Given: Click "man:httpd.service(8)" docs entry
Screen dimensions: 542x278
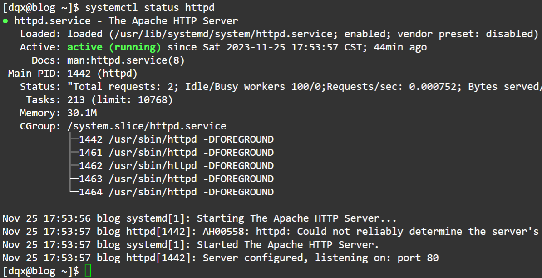Looking at the screenshot, I should [126, 60].
